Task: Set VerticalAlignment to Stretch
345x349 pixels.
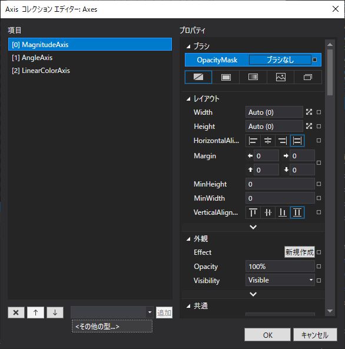Action: (297, 212)
